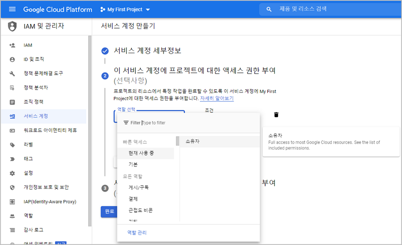
Task: Delete the role row with trash icon
Action: [x=276, y=114]
